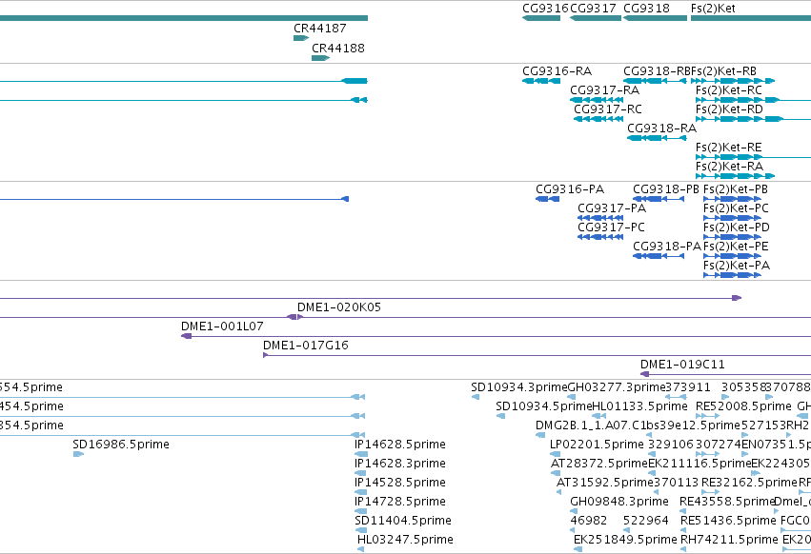Select the CG9317-PA protein feature
This screenshot has height=554, width=811.
click(x=600, y=218)
